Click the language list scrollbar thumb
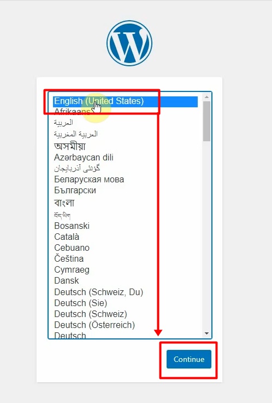The width and height of the screenshot is (272, 403). tap(206, 121)
